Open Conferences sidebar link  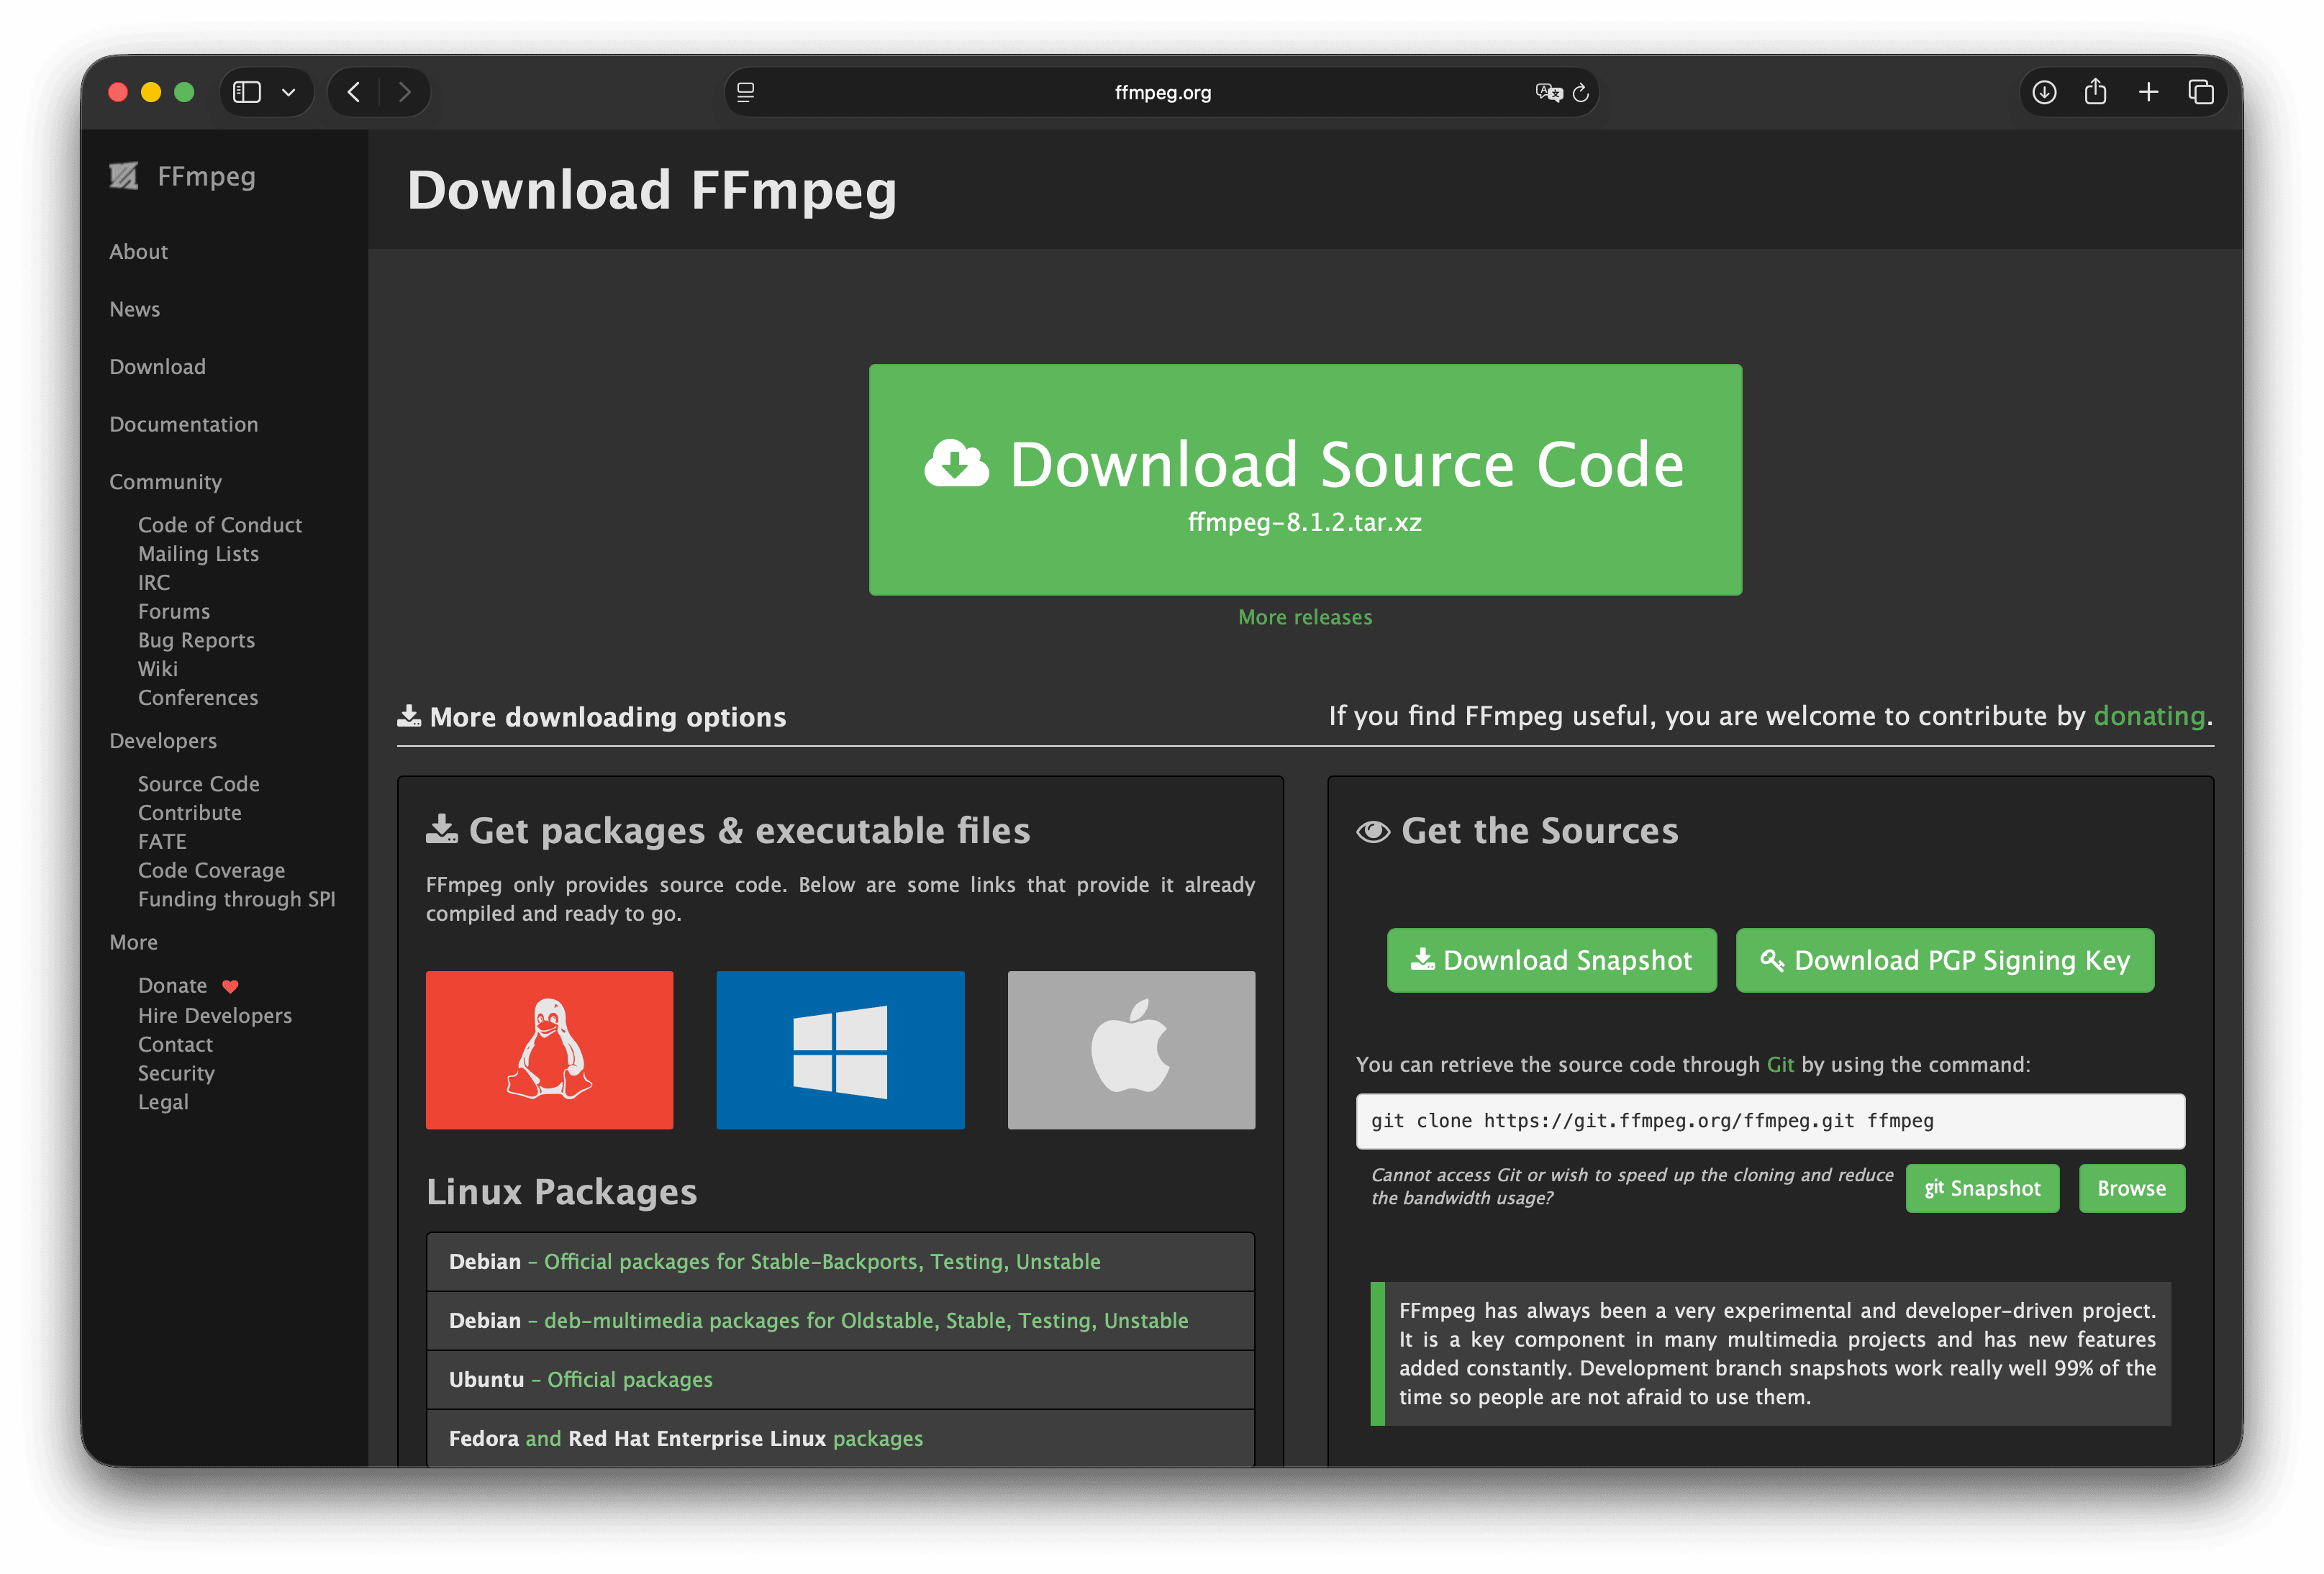tap(198, 698)
